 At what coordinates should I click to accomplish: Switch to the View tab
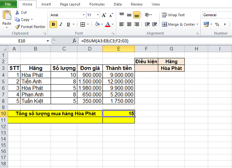(156, 4)
